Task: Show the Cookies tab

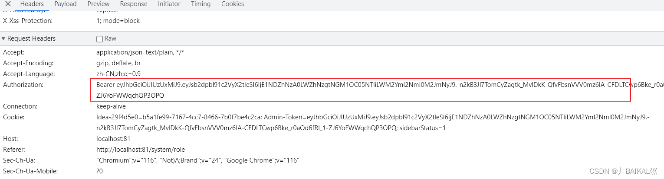Action: point(233,4)
